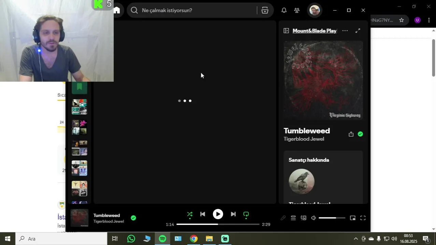The image size is (436, 245).
Task: Open fourth playlist thumbnail in library sidebar
Action: (x=79, y=168)
